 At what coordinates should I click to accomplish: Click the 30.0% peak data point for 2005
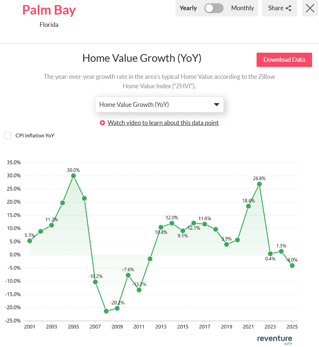tap(73, 175)
